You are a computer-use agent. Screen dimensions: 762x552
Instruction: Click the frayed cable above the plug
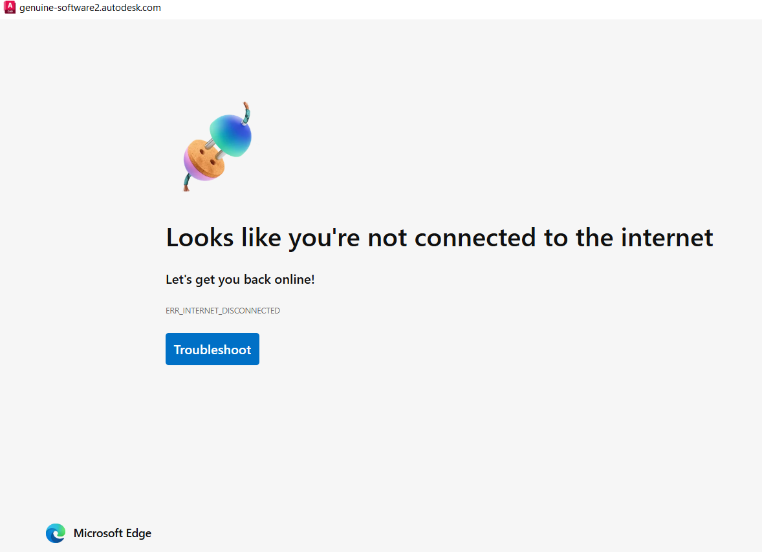tap(246, 110)
